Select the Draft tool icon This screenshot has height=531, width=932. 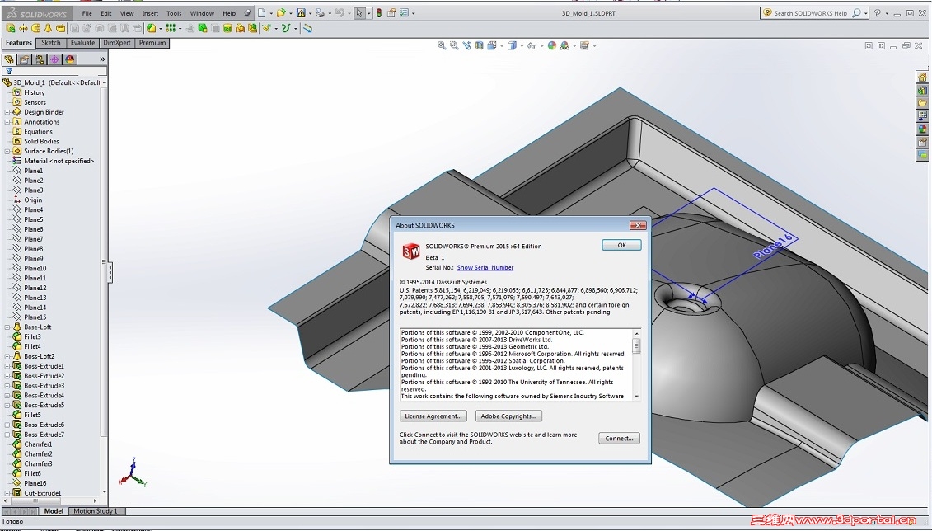click(x=203, y=28)
